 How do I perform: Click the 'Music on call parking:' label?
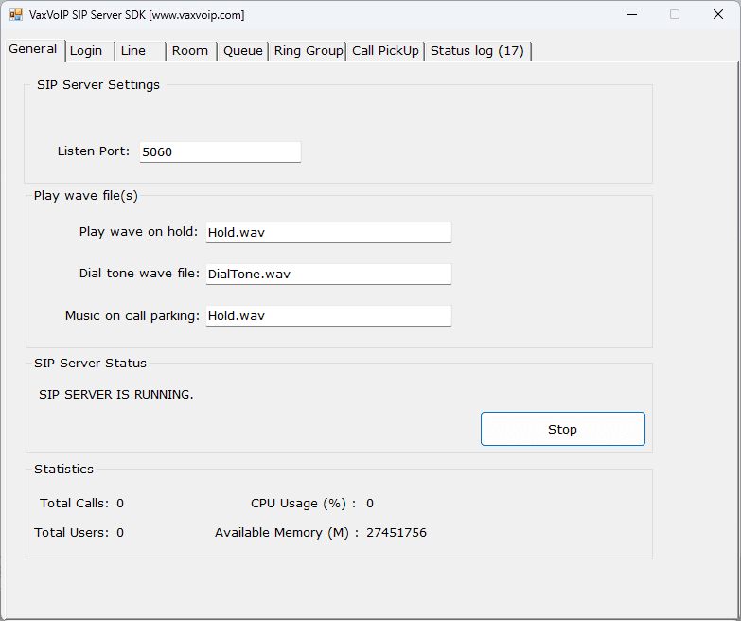point(132,315)
